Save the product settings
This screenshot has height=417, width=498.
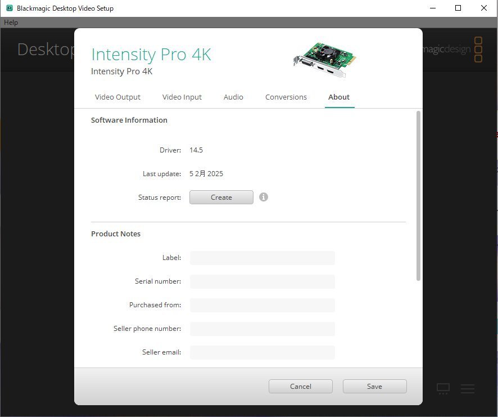click(374, 386)
